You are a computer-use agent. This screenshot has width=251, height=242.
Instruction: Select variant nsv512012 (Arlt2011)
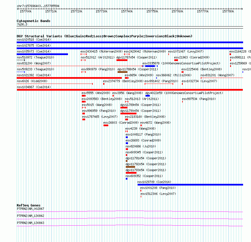point(98,57)
